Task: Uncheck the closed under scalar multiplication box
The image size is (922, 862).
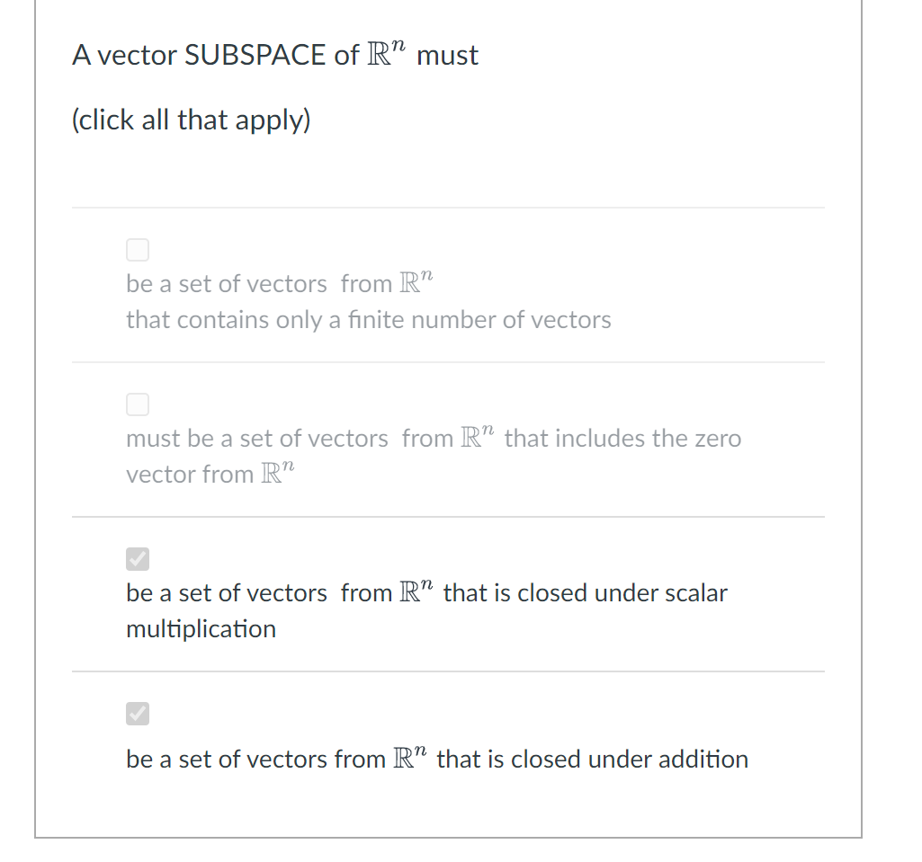Action: pyautogui.click(x=138, y=559)
